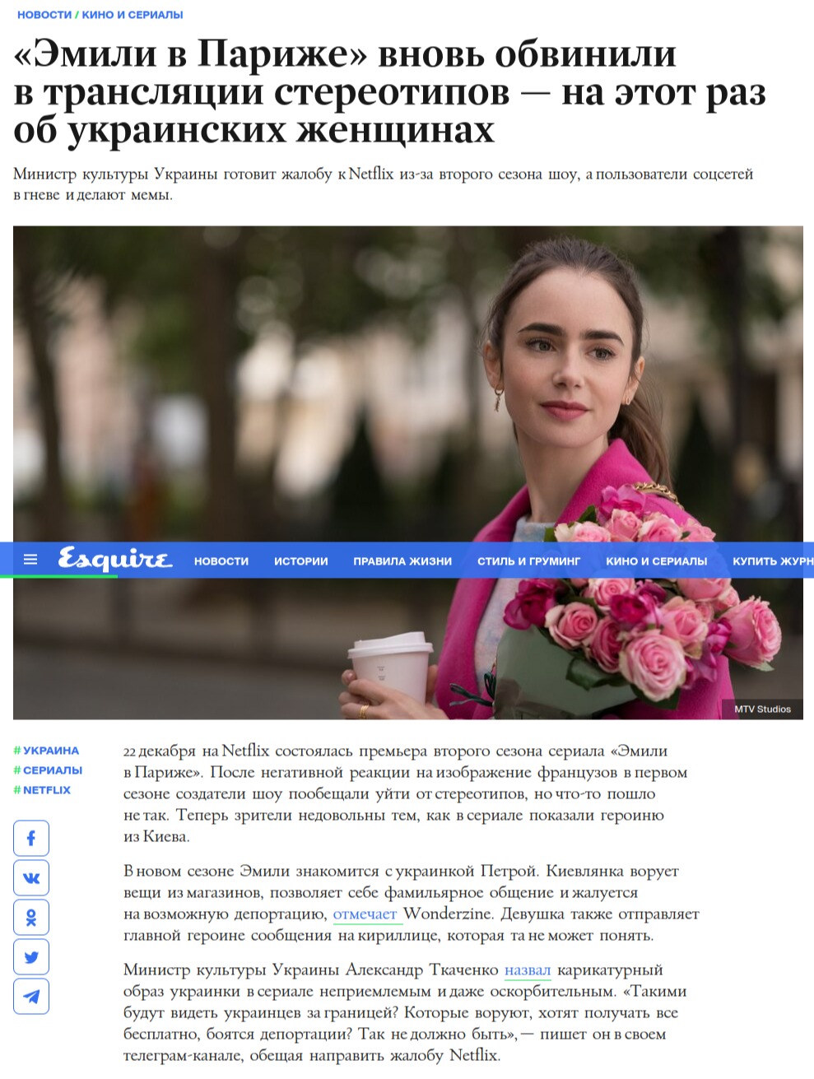Share the article on Twitter
Viewport: 814px width, 1079px height.
click(x=31, y=957)
